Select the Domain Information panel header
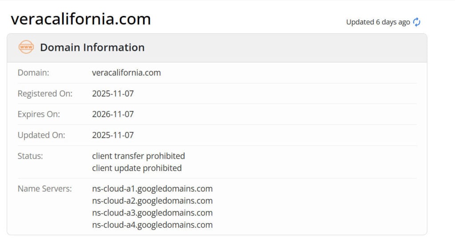The width and height of the screenshot is (455, 243). (92, 48)
